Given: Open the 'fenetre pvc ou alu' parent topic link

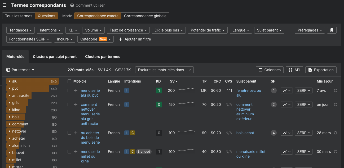Looking at the screenshot, I should (x=249, y=90).
